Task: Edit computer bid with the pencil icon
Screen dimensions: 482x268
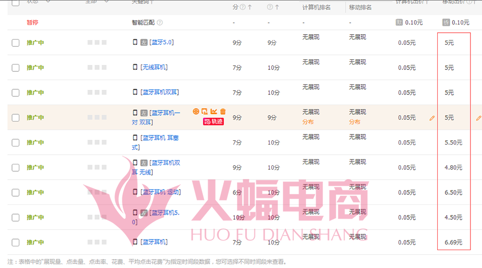Action: (x=432, y=118)
